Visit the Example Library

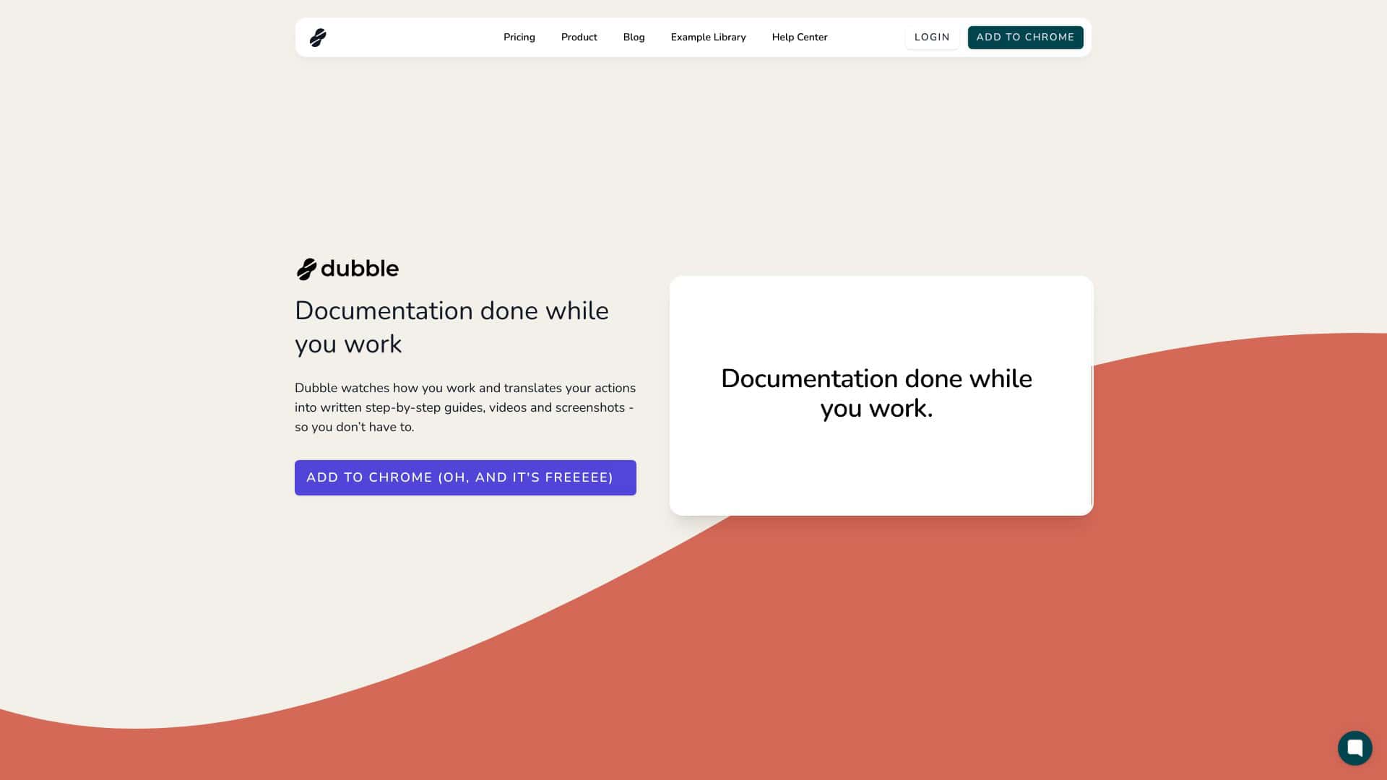coord(708,37)
